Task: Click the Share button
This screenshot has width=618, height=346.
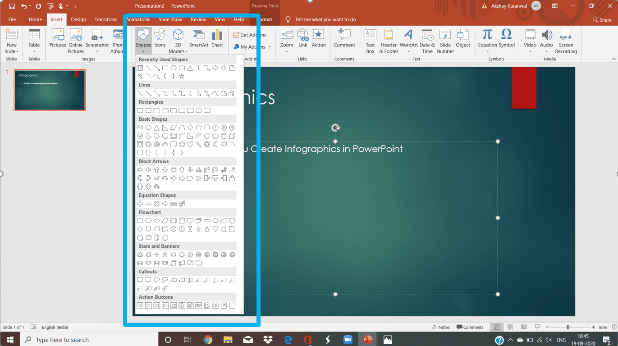Action: pyautogui.click(x=602, y=20)
